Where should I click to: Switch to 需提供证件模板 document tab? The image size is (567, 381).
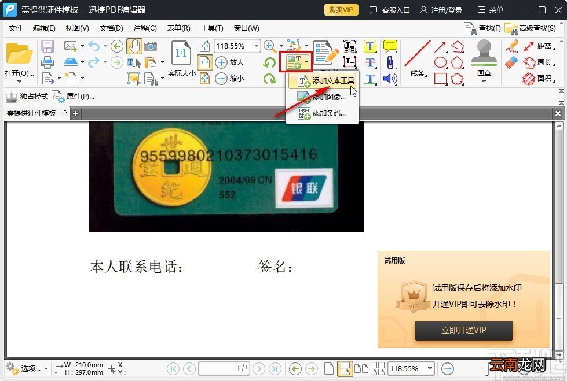pyautogui.click(x=31, y=113)
